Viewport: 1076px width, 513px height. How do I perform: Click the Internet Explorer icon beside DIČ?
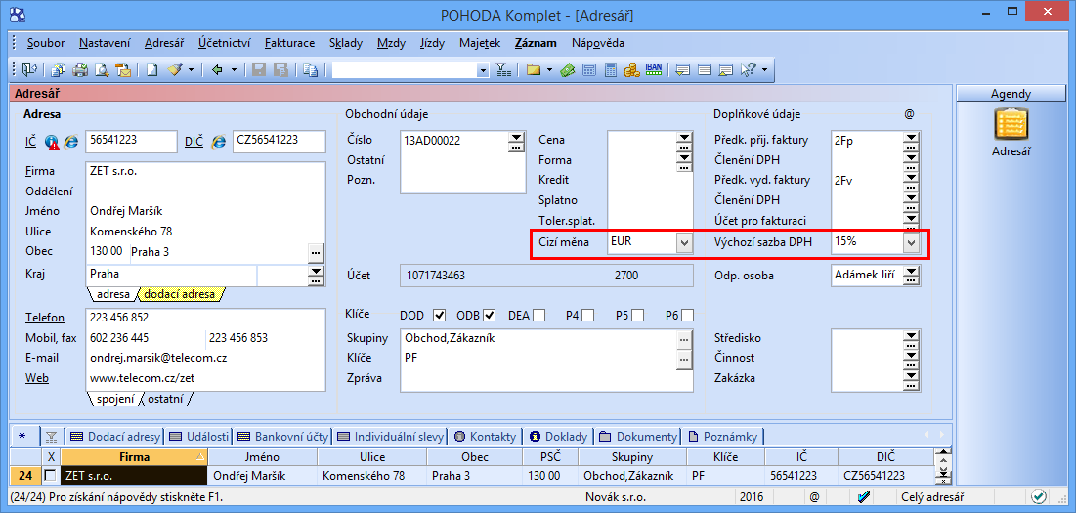tap(219, 142)
